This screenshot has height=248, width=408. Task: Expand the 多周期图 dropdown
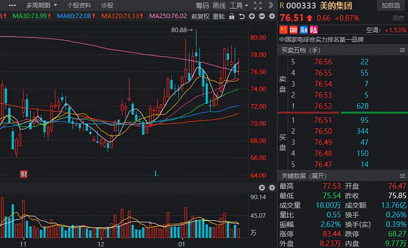pos(41,5)
